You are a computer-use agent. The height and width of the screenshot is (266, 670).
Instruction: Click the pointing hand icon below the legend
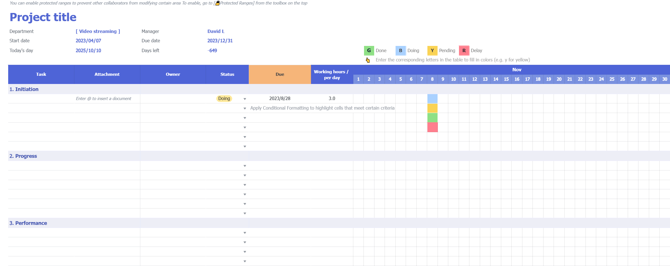pyautogui.click(x=368, y=60)
